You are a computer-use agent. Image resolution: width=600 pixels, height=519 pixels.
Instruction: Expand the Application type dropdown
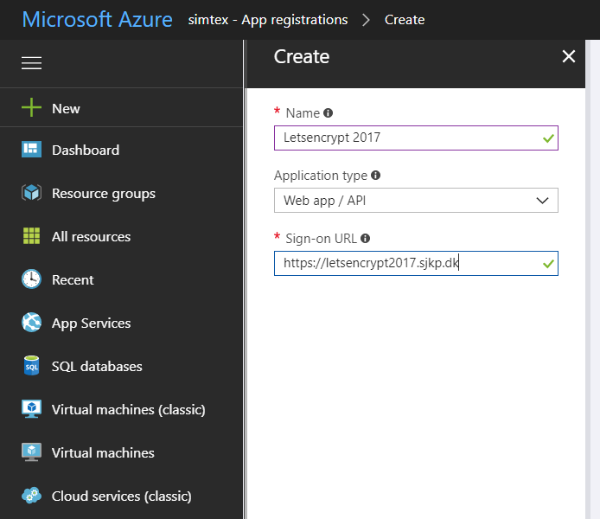point(416,200)
